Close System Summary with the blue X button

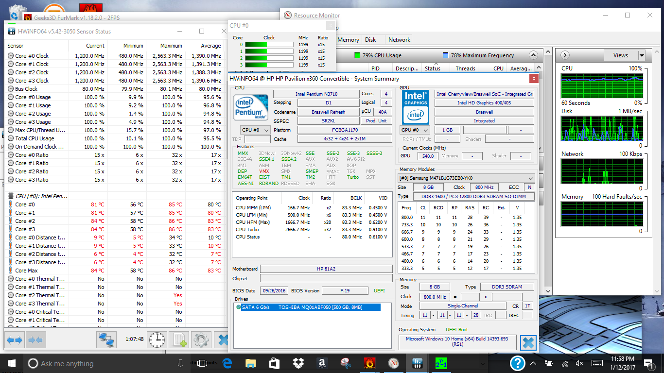[528, 343]
